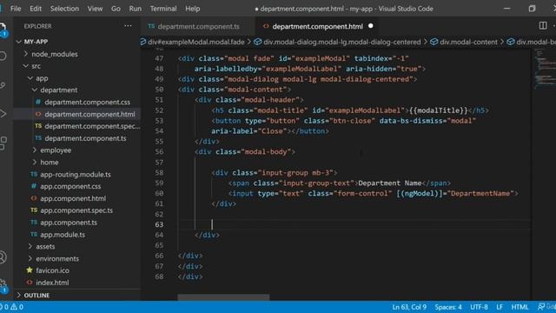Screen dimensions: 556x313
Task: Open department.component.spec.ts file
Action: pos(92,126)
